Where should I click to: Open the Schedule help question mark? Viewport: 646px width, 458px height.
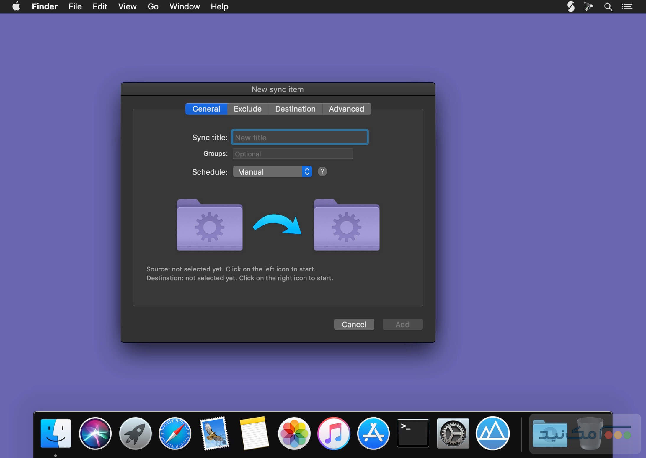[322, 171]
